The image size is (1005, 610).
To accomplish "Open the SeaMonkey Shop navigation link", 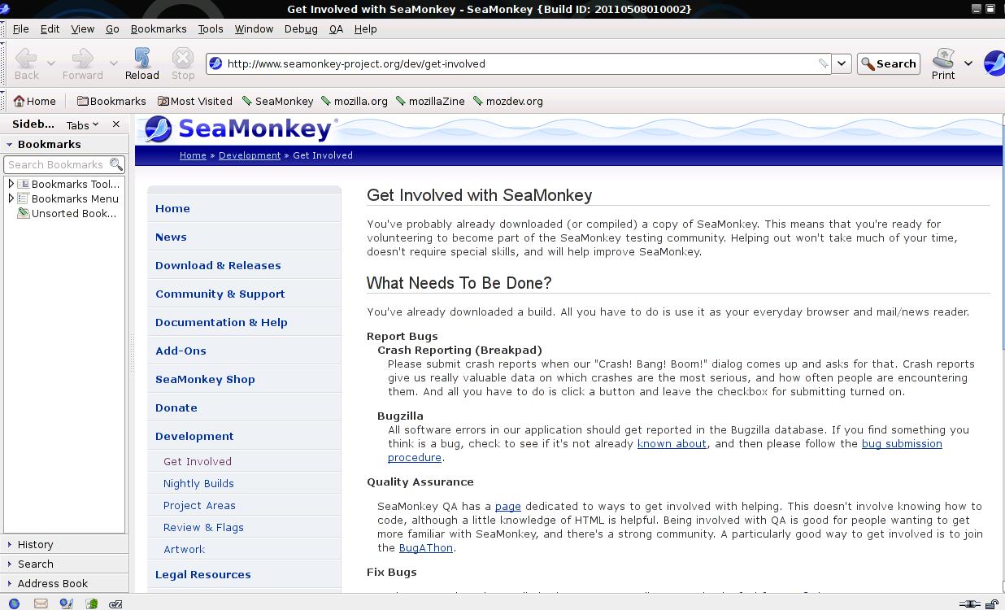I will pyautogui.click(x=205, y=379).
